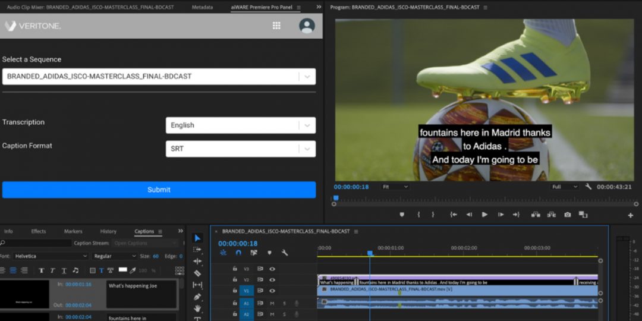Open Full playback resolution dropdown
Viewport: 642px width, 321px height.
565,187
